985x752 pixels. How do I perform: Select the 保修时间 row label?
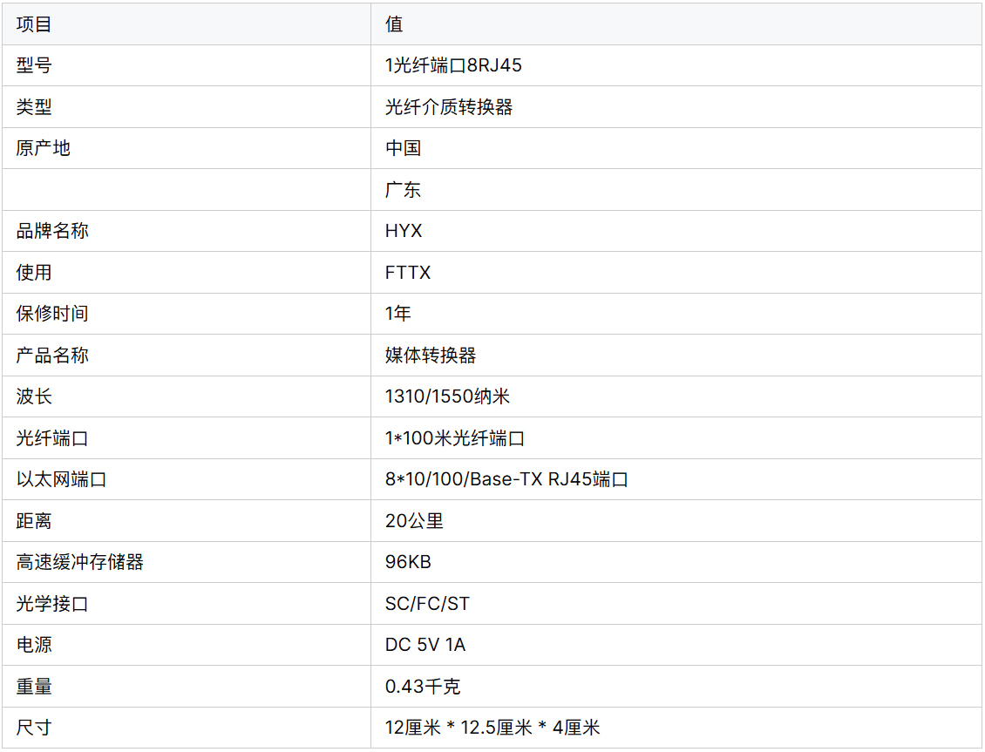[52, 314]
